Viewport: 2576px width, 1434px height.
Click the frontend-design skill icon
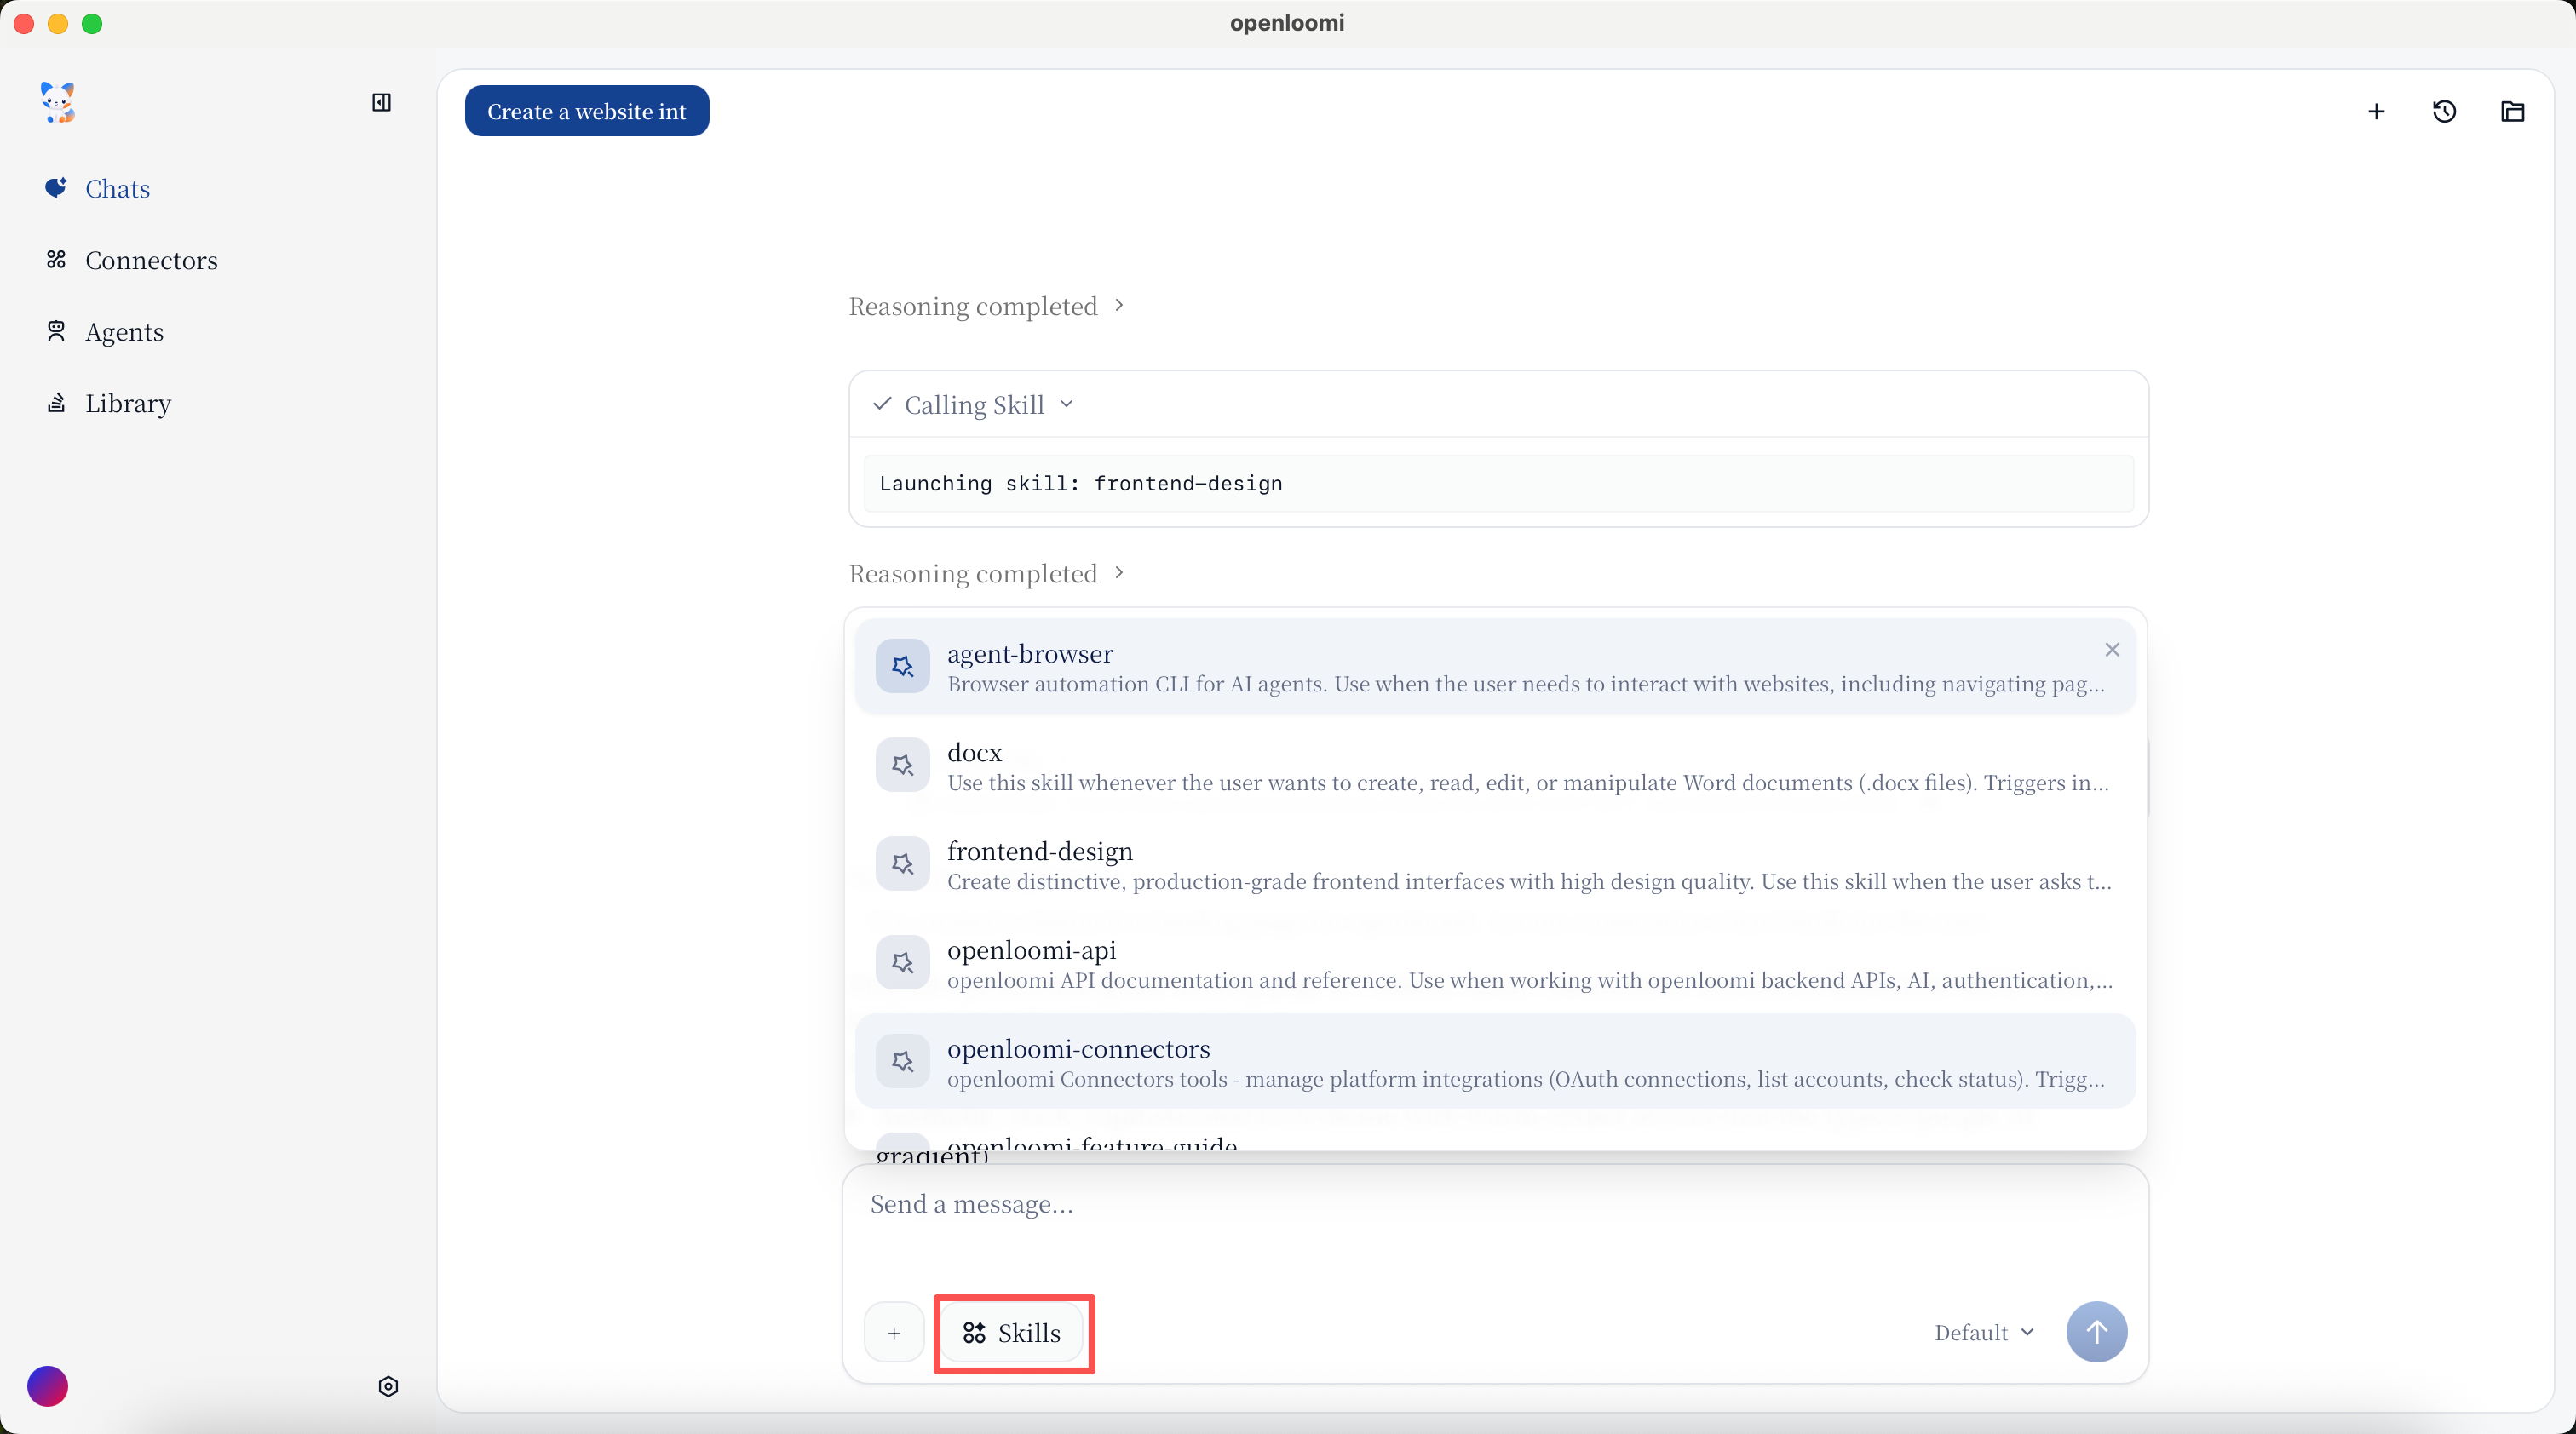point(902,864)
